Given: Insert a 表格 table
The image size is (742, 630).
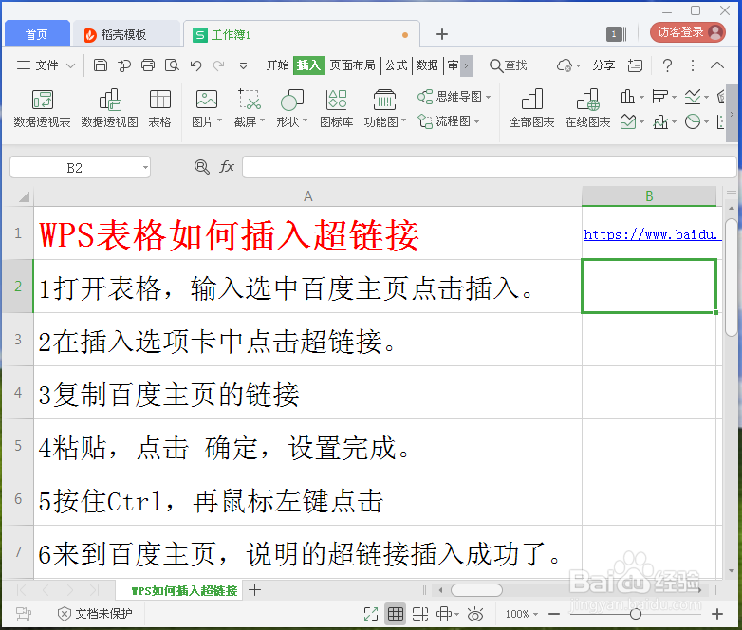Looking at the screenshot, I should [x=160, y=108].
